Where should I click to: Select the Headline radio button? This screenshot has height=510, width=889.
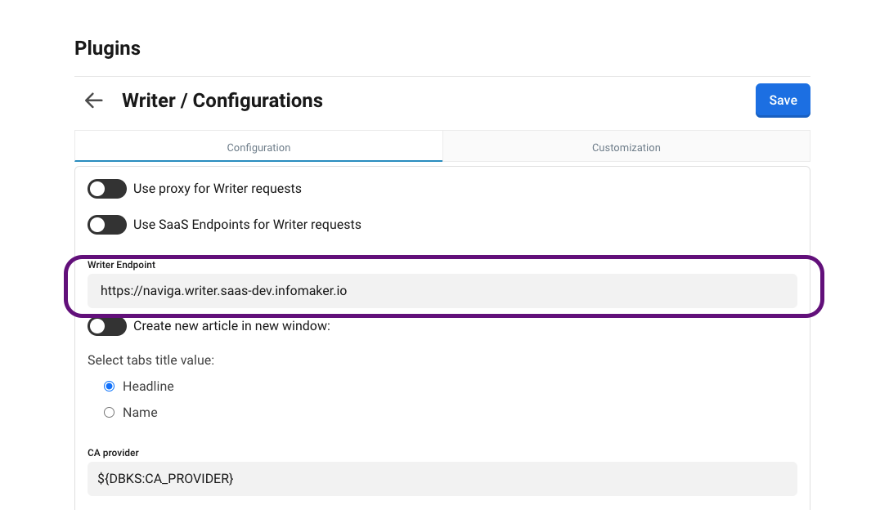(x=110, y=387)
